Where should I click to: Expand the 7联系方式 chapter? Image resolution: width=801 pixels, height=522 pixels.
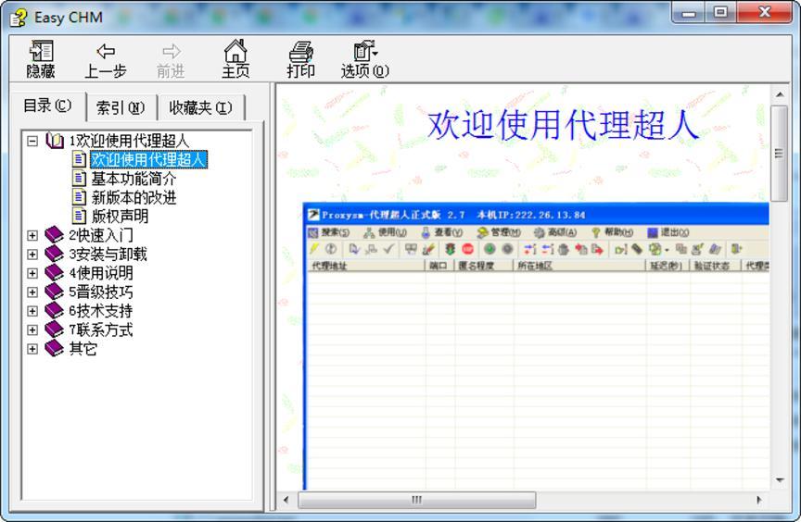tap(32, 329)
